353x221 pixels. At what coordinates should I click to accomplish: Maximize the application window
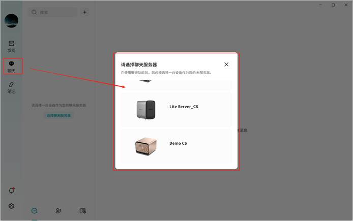coord(333,5)
